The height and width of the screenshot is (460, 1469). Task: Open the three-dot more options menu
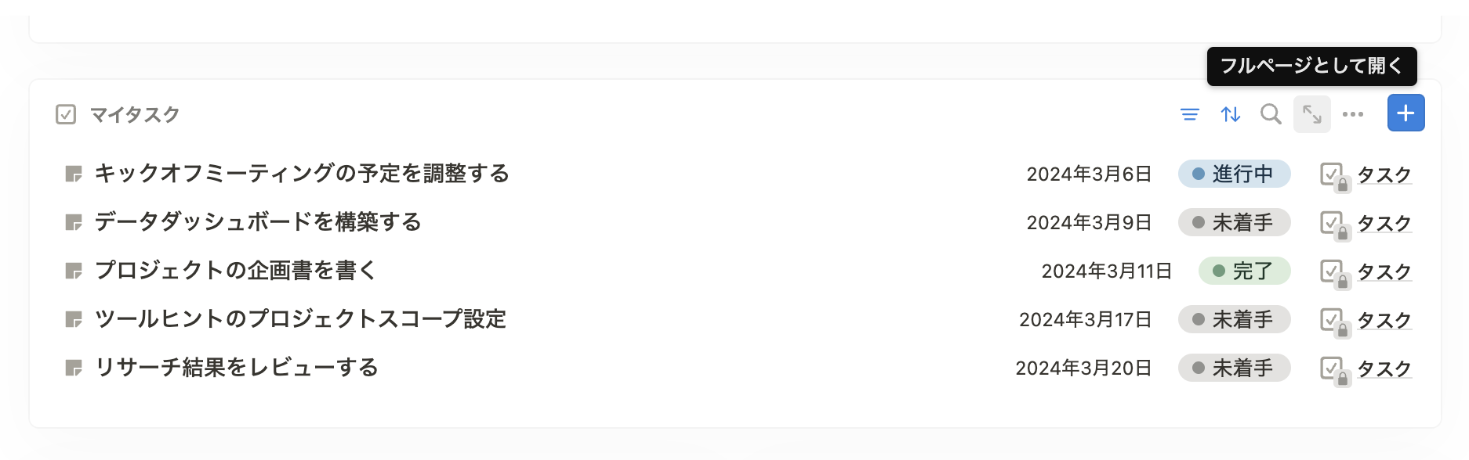1352,114
